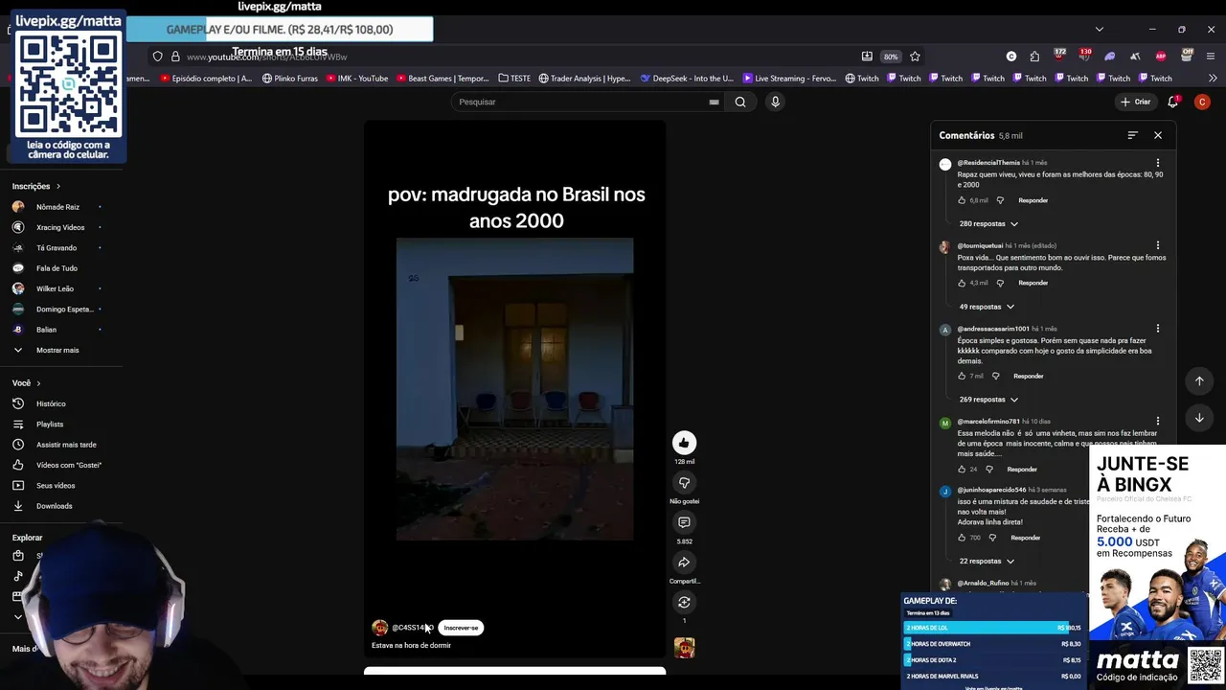Like the @toumiquetuai comment
1226x690 pixels.
962,283
